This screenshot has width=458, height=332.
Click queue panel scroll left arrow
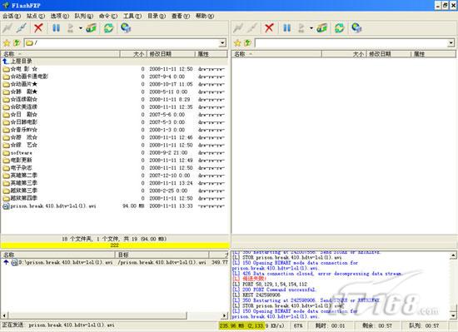pyautogui.click(x=4, y=315)
